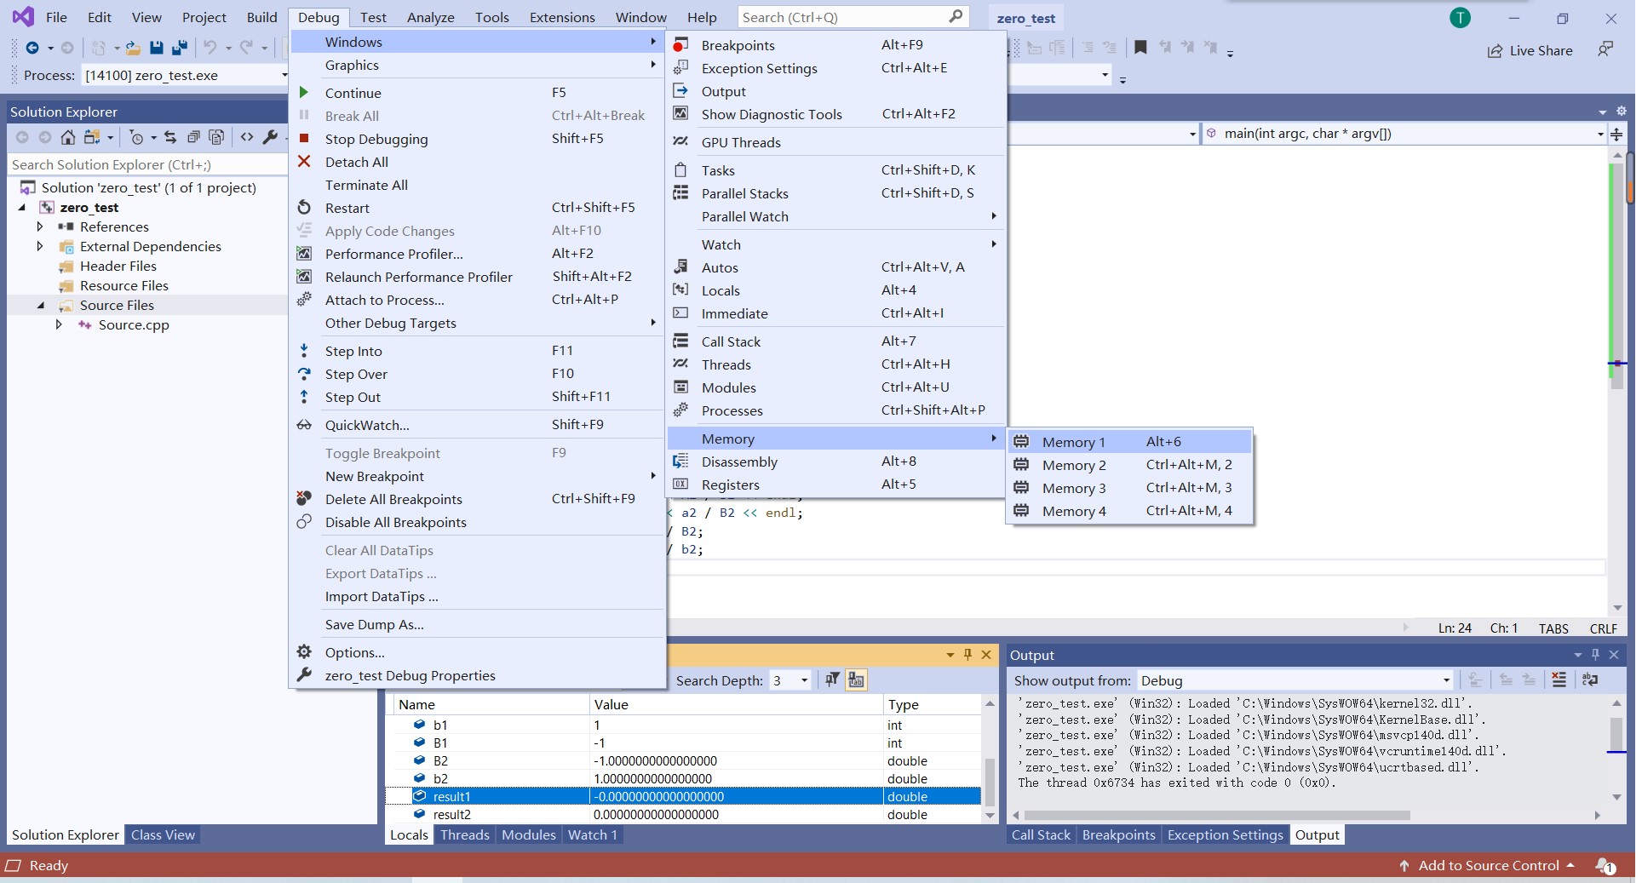Click the Pending Changes Filter clock icon
The height and width of the screenshot is (883, 1642).
pos(136,137)
